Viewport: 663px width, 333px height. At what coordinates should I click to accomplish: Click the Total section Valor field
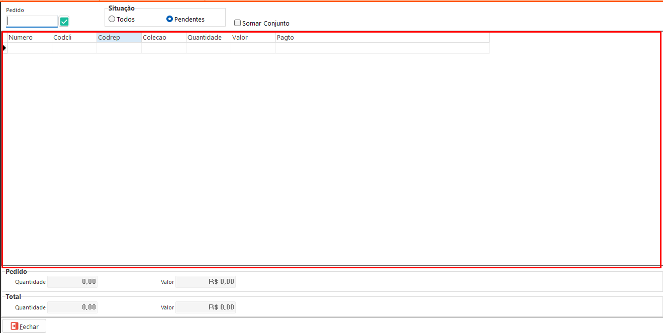(206, 307)
